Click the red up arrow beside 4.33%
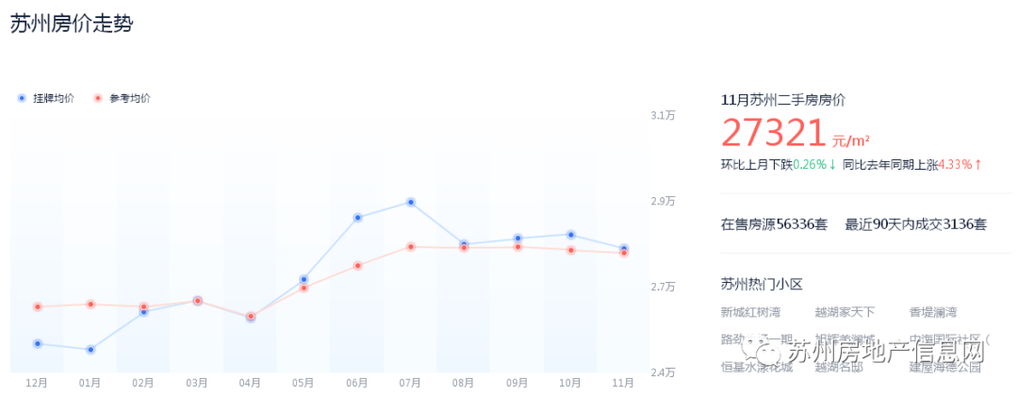 coord(977,164)
